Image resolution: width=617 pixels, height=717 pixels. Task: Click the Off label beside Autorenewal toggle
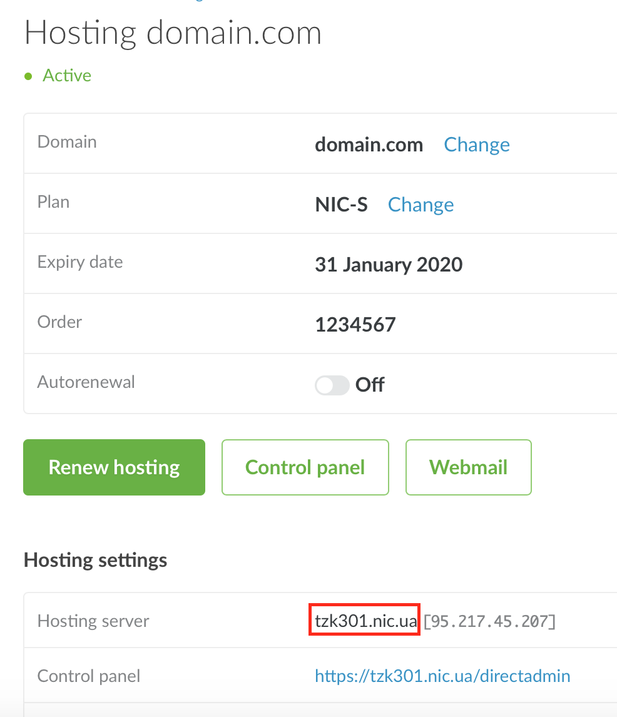tap(370, 385)
